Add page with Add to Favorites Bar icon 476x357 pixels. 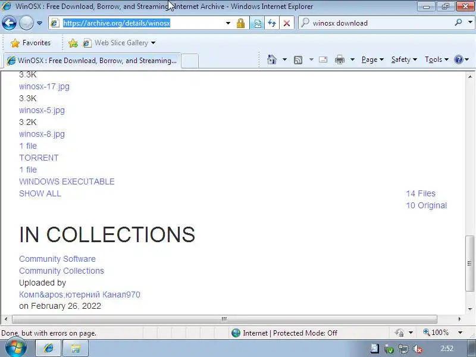[73, 43]
